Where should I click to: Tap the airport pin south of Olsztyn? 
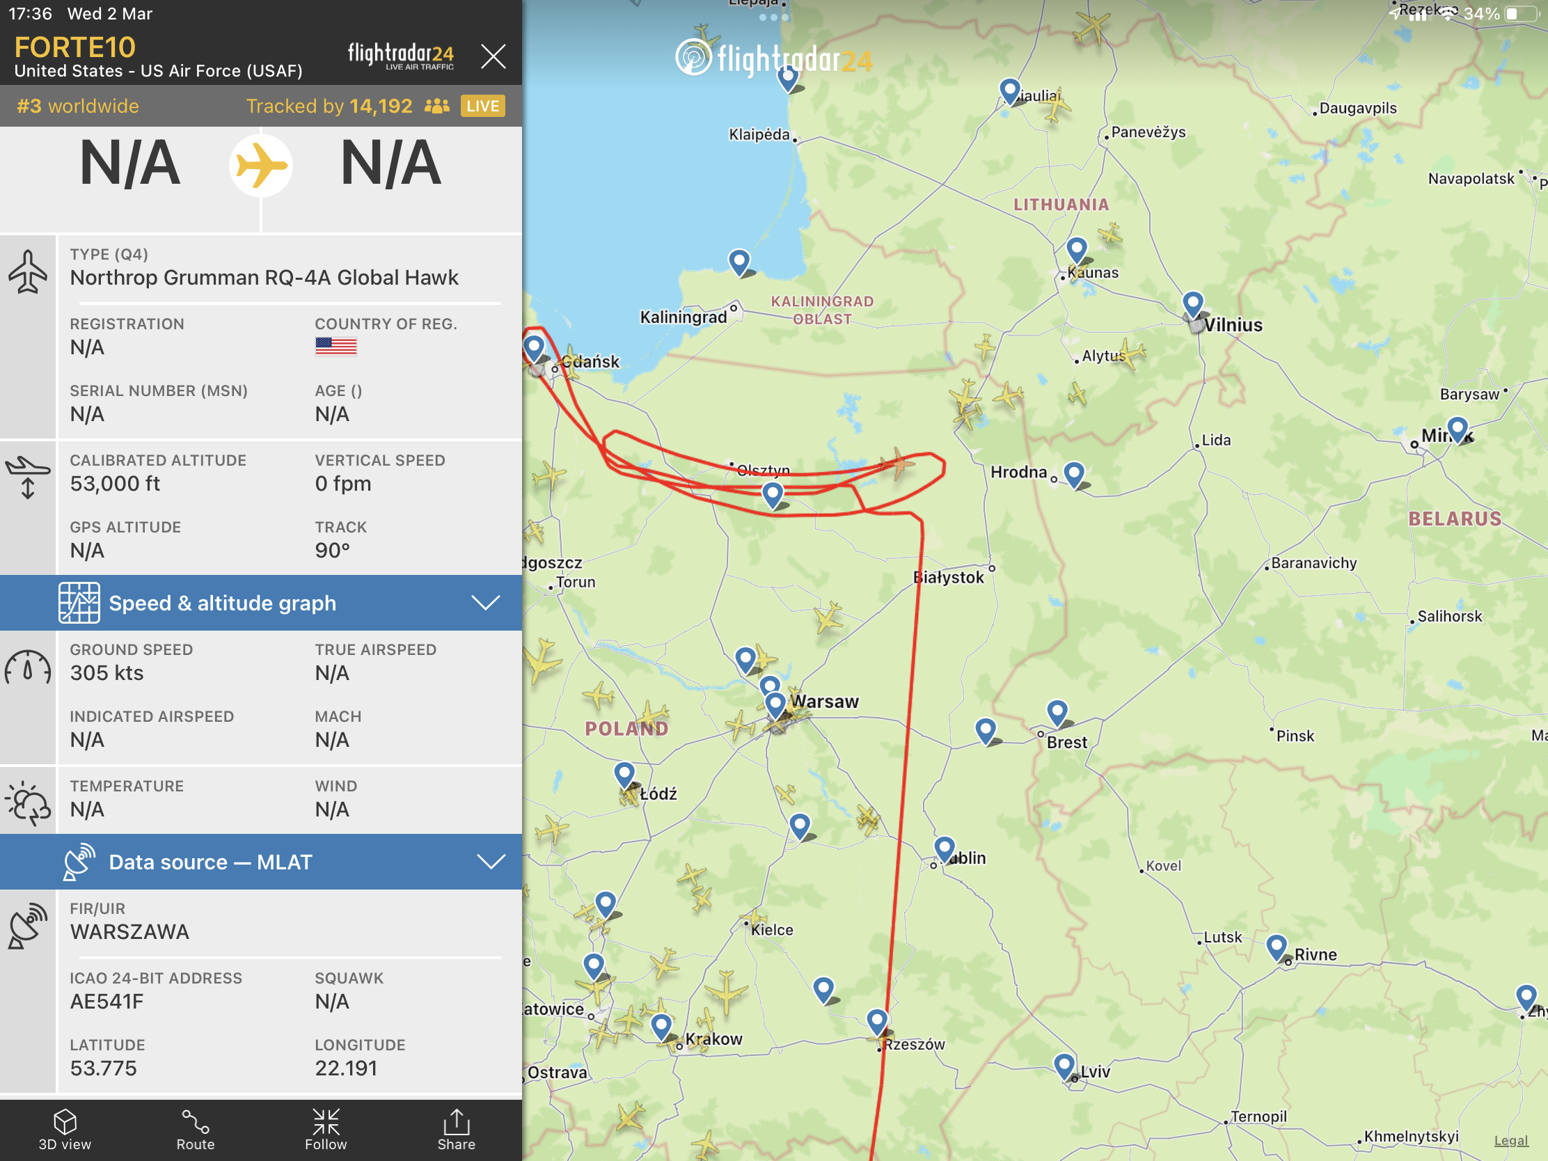(773, 496)
